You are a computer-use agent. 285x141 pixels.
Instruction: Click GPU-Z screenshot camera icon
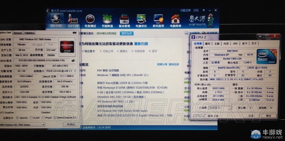tap(74, 33)
